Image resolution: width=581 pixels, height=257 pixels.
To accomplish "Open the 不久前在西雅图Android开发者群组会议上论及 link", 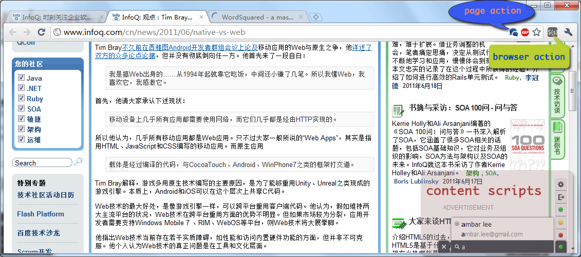I will pos(190,47).
